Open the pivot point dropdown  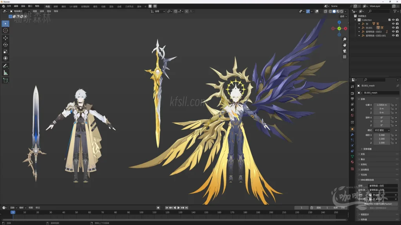click(x=169, y=11)
